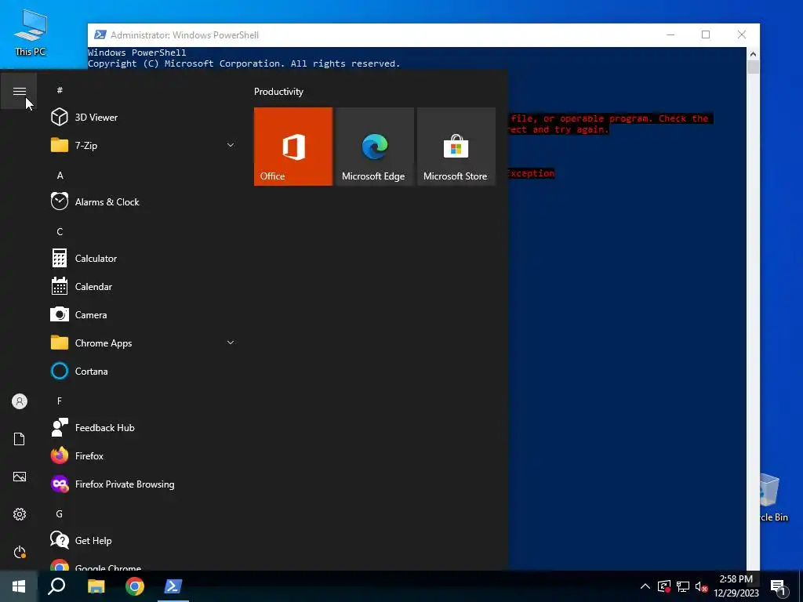
Task: Expand the Start menu hamburger button
Action: 19,91
